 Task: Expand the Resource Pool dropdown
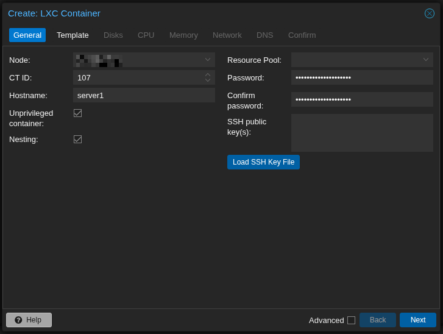tap(426, 60)
